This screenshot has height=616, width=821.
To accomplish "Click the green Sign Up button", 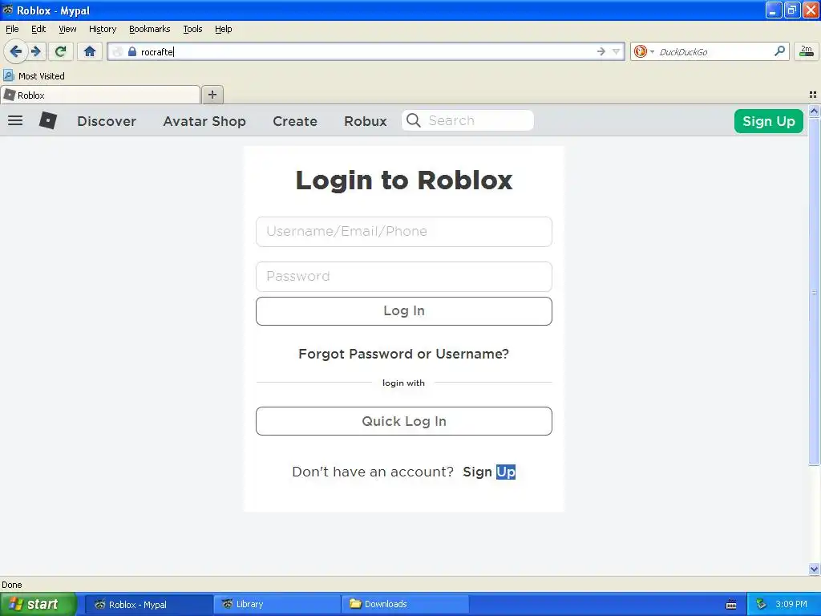I will click(x=768, y=121).
